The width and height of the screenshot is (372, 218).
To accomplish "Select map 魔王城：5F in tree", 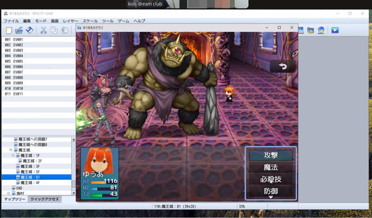I will pyautogui.click(x=30, y=172).
